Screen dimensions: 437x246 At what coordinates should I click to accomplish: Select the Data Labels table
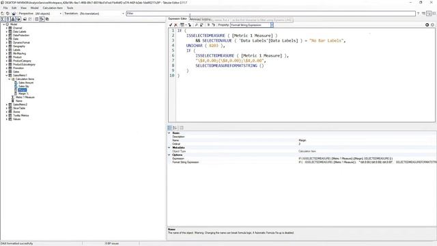pyautogui.click(x=20, y=31)
